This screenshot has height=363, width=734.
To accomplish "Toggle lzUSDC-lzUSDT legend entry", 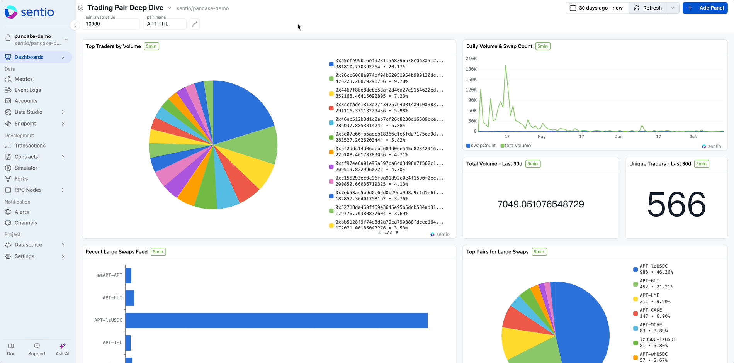I will pyautogui.click(x=655, y=343).
